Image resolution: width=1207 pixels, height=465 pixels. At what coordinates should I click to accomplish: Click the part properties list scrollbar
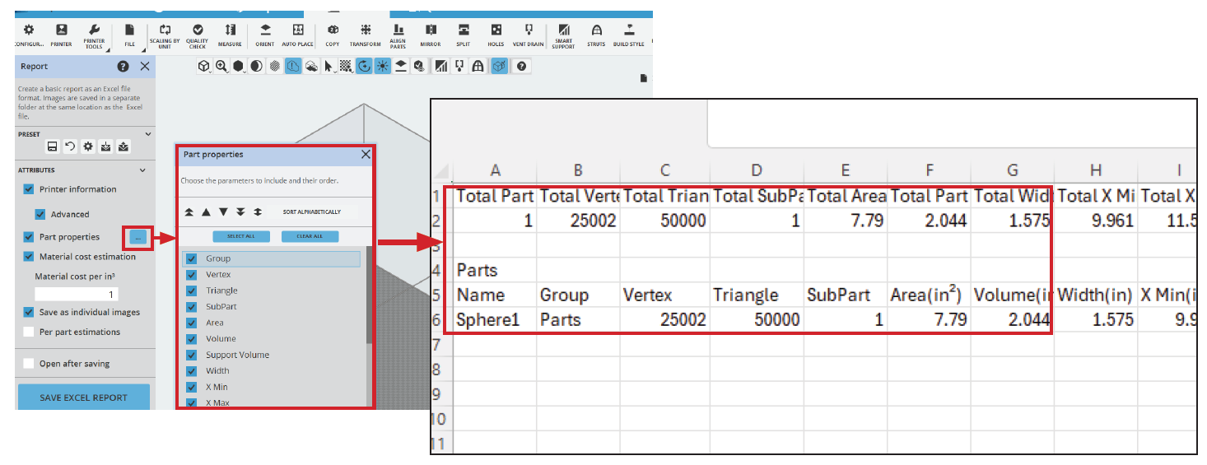click(370, 296)
